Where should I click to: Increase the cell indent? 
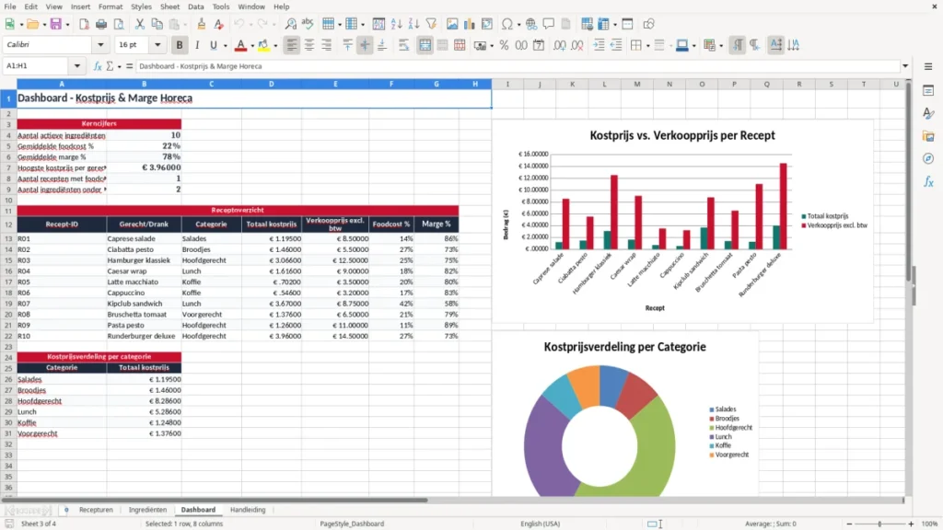point(599,45)
